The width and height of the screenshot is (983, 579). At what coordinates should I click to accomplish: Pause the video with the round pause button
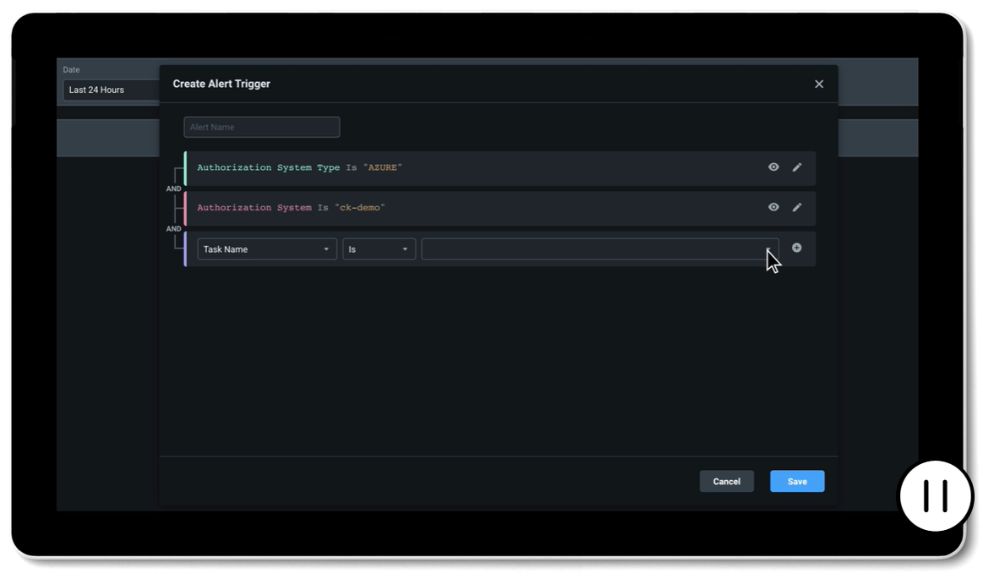[x=936, y=496]
